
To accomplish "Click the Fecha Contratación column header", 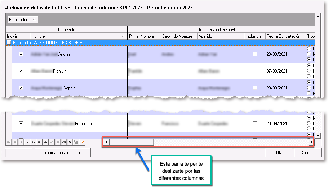I will [x=285, y=36].
